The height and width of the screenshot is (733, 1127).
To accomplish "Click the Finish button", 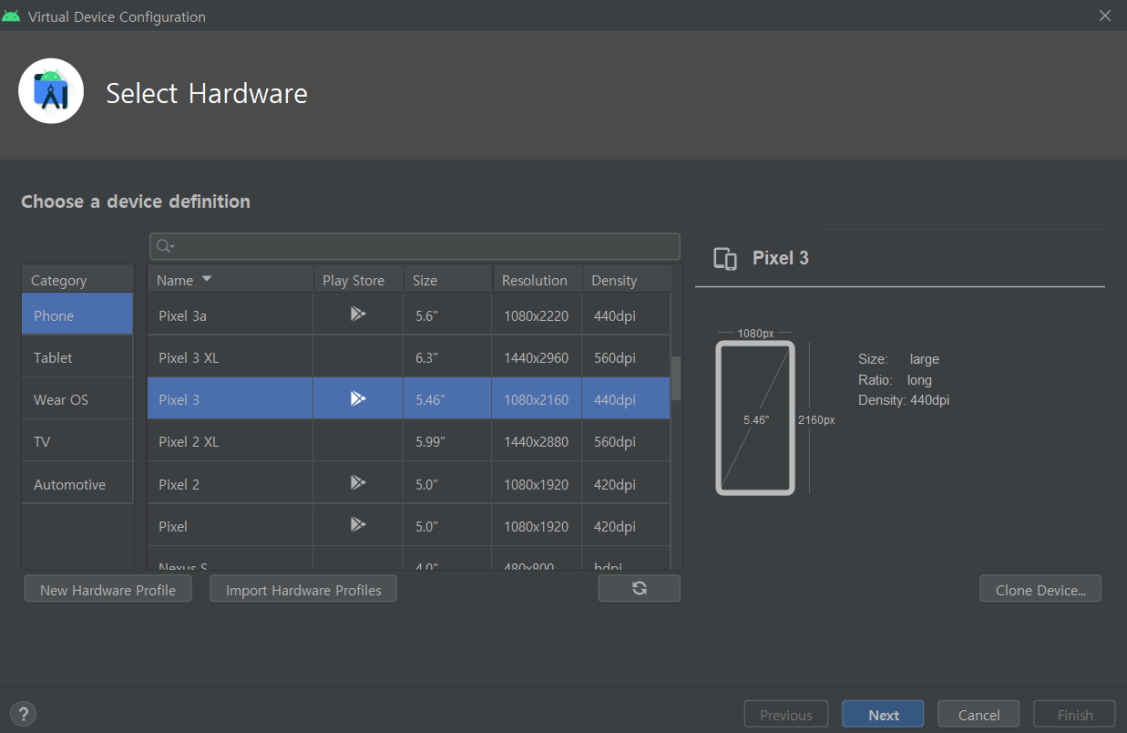I will [1074, 715].
